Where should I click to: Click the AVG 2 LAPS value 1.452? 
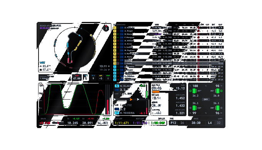coord(180,98)
